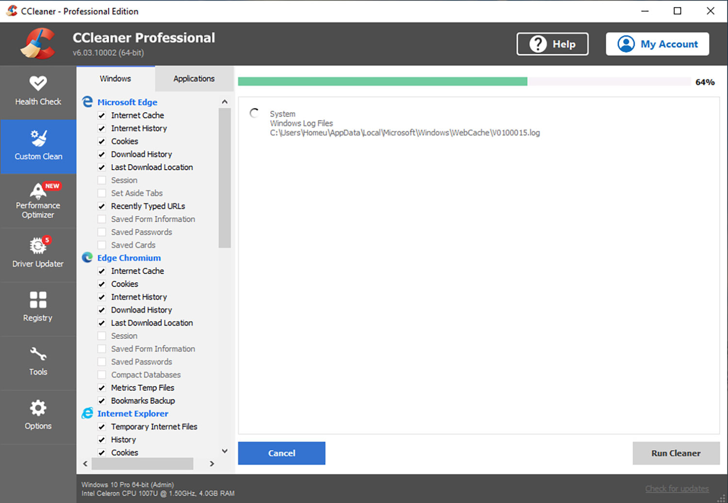
Task: Click the horizontal scrollbar thumb under the list
Action: pos(142,464)
